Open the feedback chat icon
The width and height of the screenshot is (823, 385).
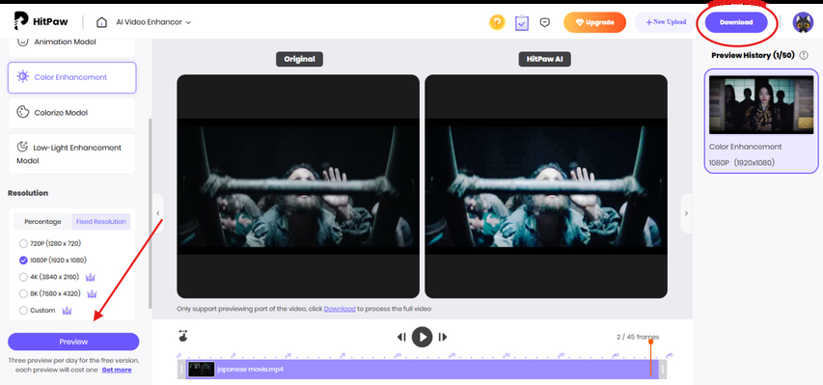coord(545,22)
